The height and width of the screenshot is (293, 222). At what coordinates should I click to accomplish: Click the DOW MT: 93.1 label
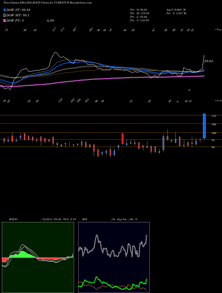tap(18, 16)
